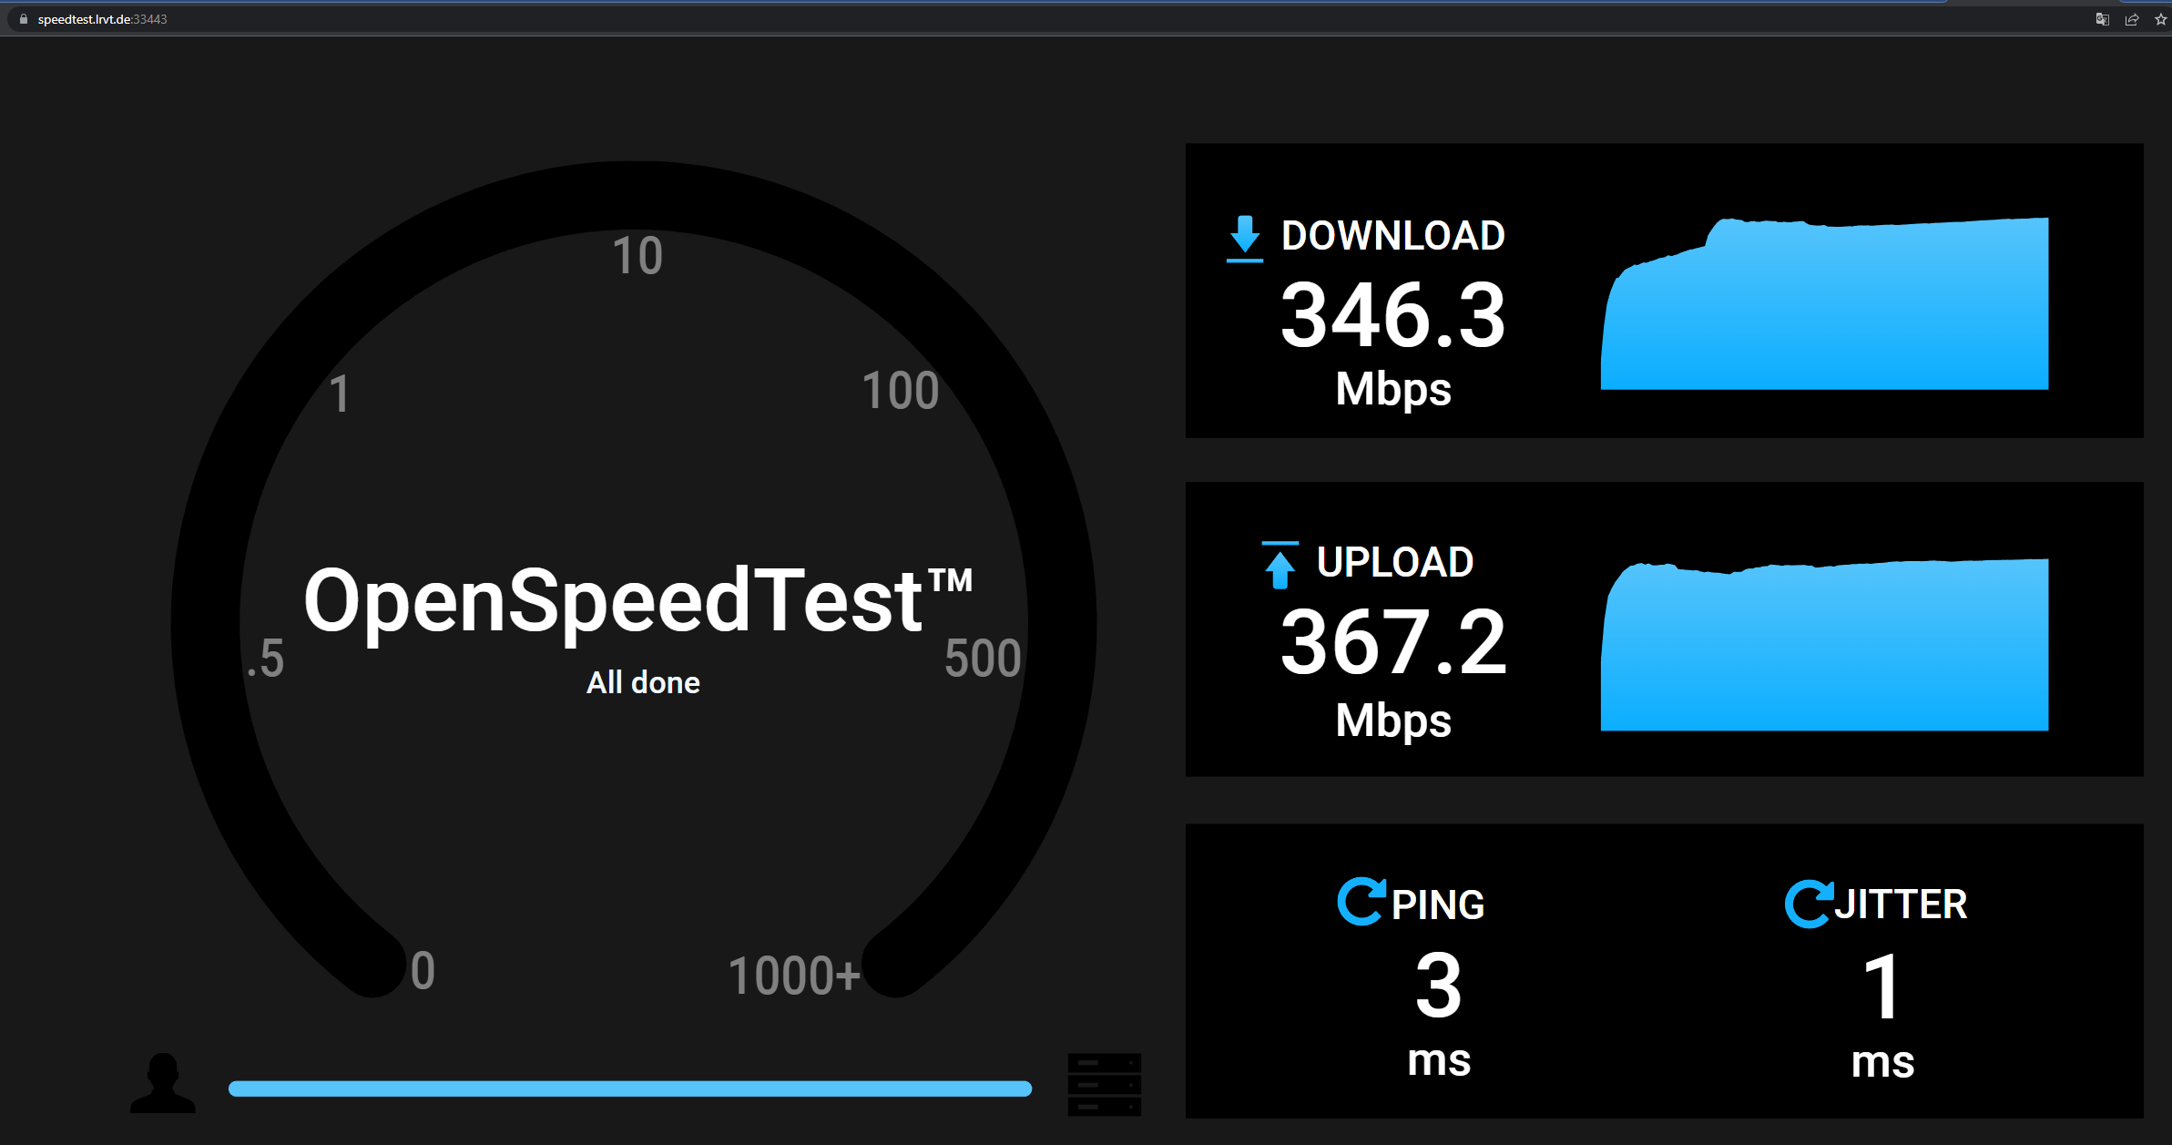
Task: Click the blue download arrow icon
Action: click(1244, 239)
